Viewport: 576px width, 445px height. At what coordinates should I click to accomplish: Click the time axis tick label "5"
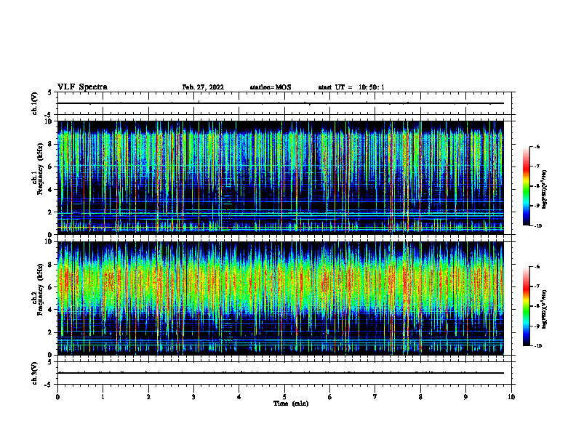click(284, 397)
